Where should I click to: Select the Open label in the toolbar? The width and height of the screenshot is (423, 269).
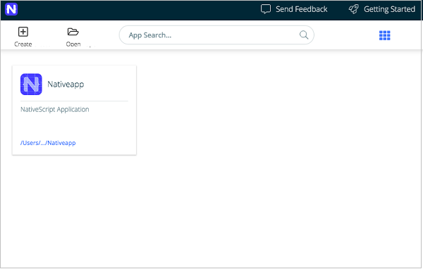(73, 44)
